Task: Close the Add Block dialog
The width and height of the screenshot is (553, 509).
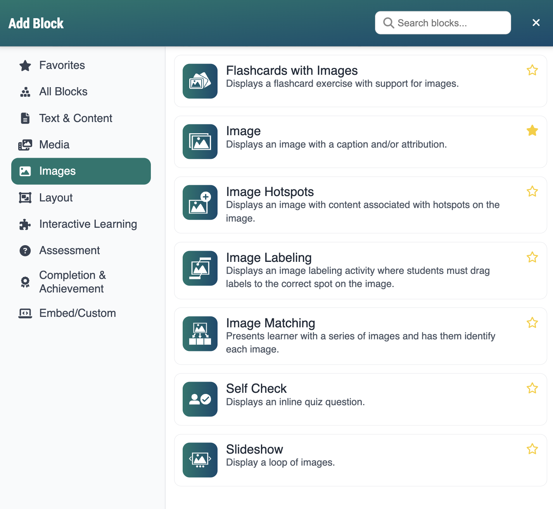Action: tap(536, 23)
